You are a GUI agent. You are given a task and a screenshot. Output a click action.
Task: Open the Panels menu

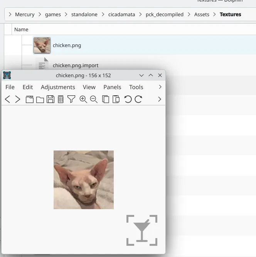112,87
